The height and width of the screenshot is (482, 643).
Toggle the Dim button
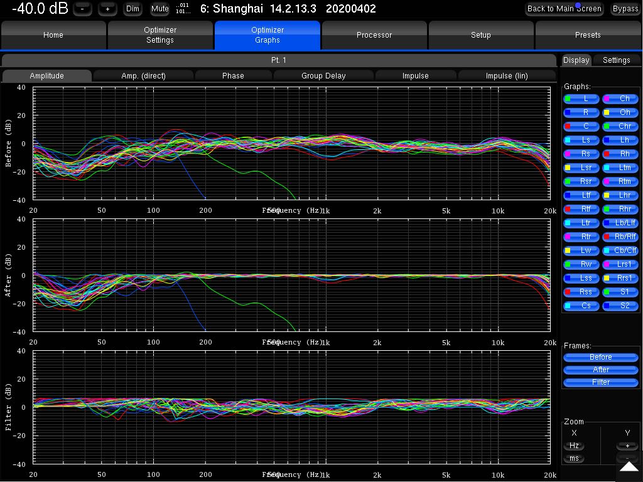(x=132, y=9)
